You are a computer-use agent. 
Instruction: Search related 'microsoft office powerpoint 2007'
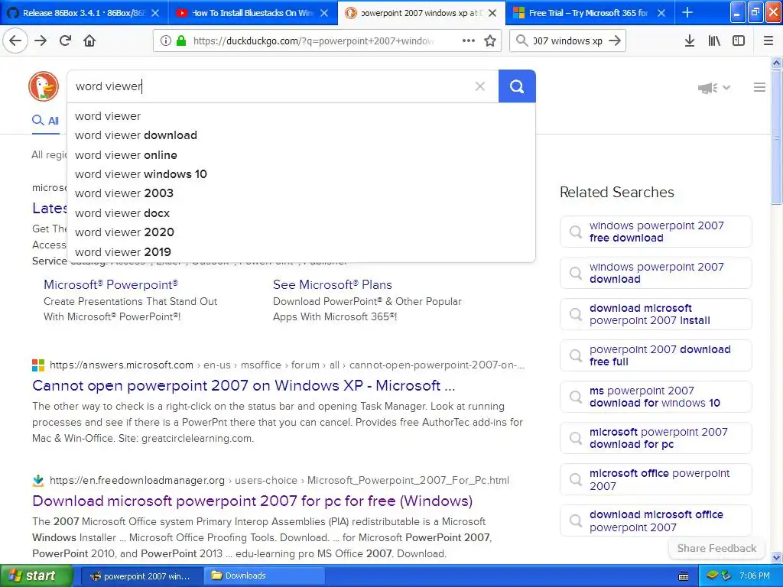(655, 480)
